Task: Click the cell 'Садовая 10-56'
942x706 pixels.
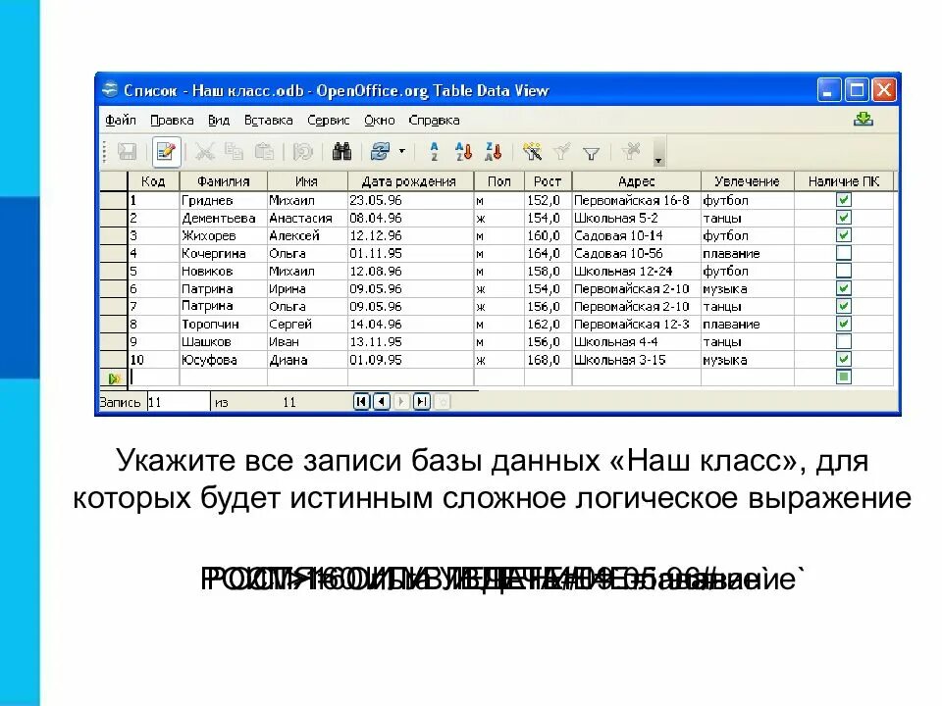Action: coord(636,253)
